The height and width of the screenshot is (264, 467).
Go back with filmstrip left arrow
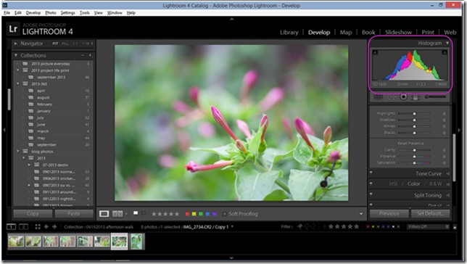(x=46, y=227)
